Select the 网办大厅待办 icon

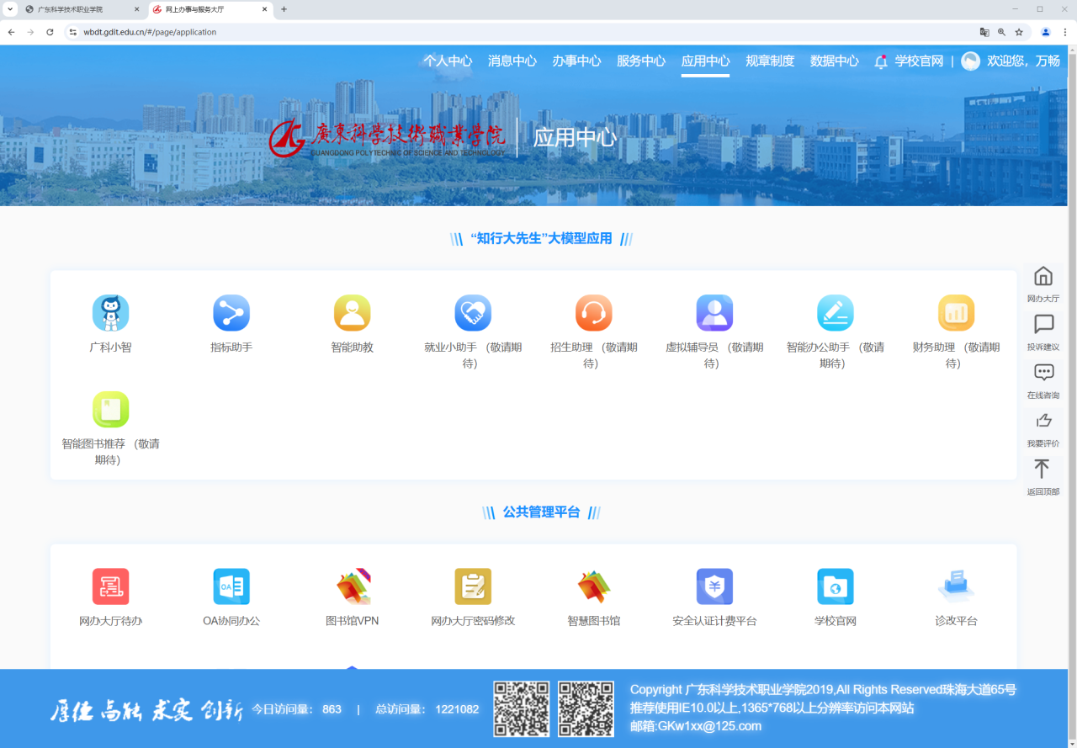pyautogui.click(x=110, y=586)
